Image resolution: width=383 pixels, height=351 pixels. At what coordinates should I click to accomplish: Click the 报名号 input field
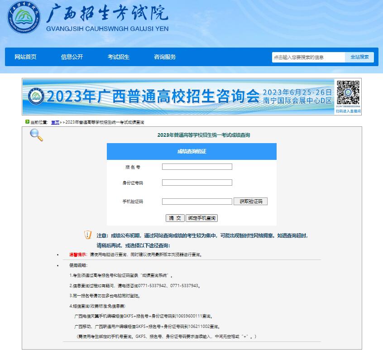click(197, 166)
